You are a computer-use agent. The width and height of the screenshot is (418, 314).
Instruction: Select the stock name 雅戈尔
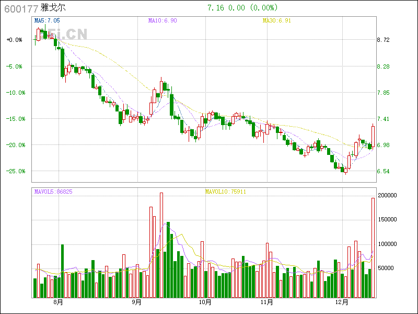point(53,8)
